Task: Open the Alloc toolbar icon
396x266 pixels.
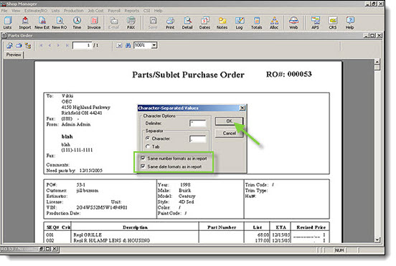Action: (x=274, y=23)
